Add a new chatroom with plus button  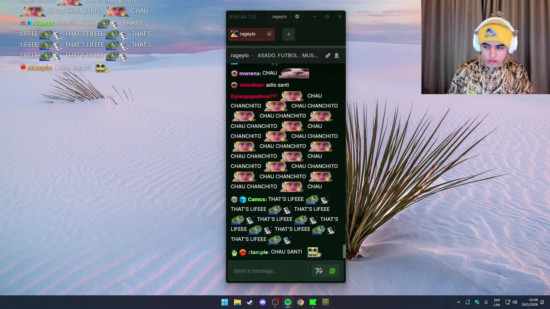(289, 34)
